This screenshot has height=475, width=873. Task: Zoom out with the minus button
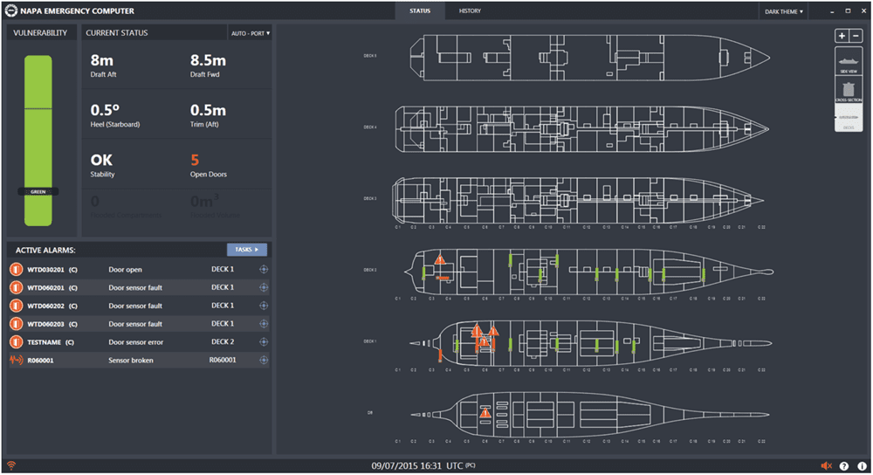click(856, 36)
